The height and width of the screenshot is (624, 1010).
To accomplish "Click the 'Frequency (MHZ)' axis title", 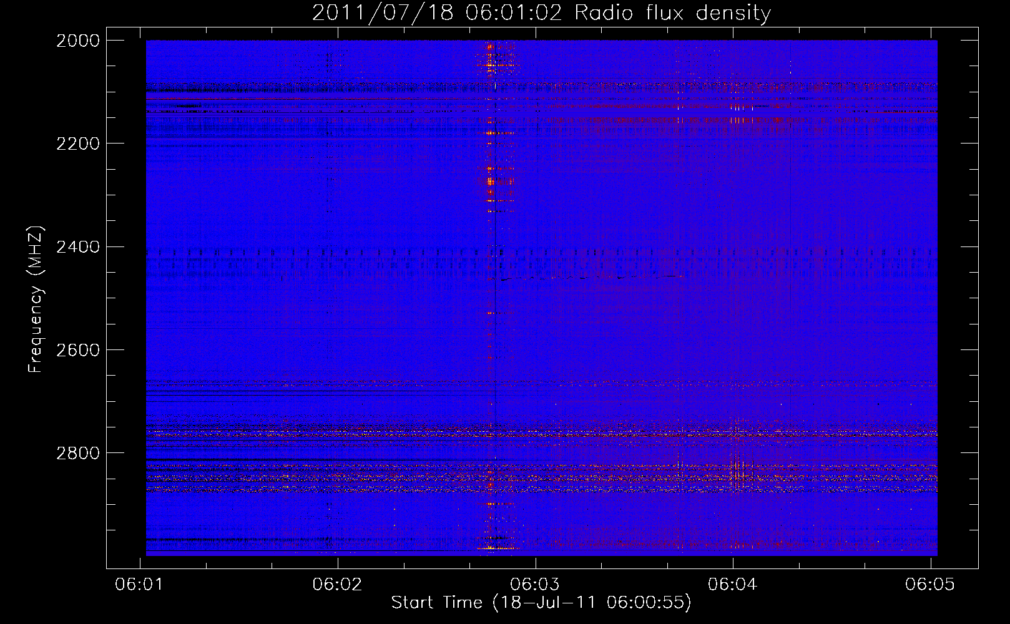I will point(36,300).
